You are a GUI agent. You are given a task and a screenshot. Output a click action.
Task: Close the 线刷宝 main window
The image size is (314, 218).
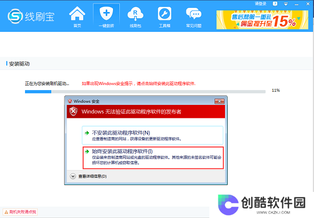[308, 4]
